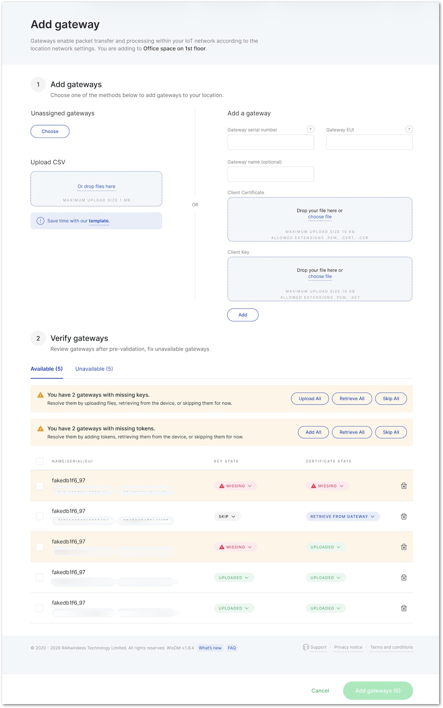
Task: Open the SKIP key state dropdown
Action: pyautogui.click(x=227, y=516)
